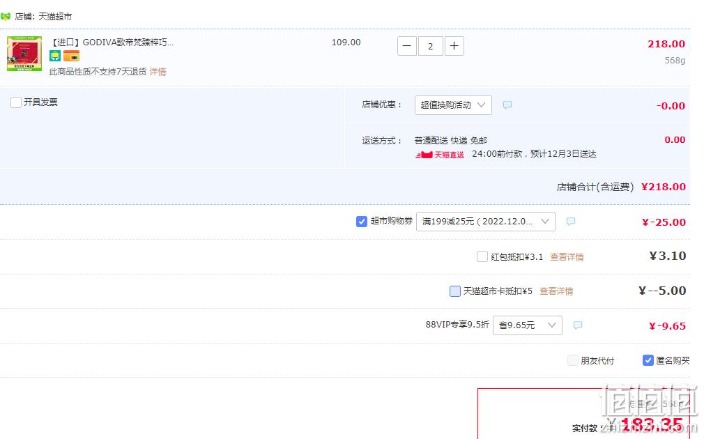Screen dimensions: 704x439
Task: Expand the 超值换购活动 store discount dropdown
Action: click(453, 105)
